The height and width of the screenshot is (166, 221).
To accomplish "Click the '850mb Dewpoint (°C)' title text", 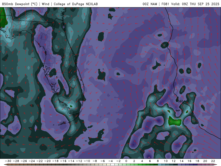I will (x=20, y=4).
